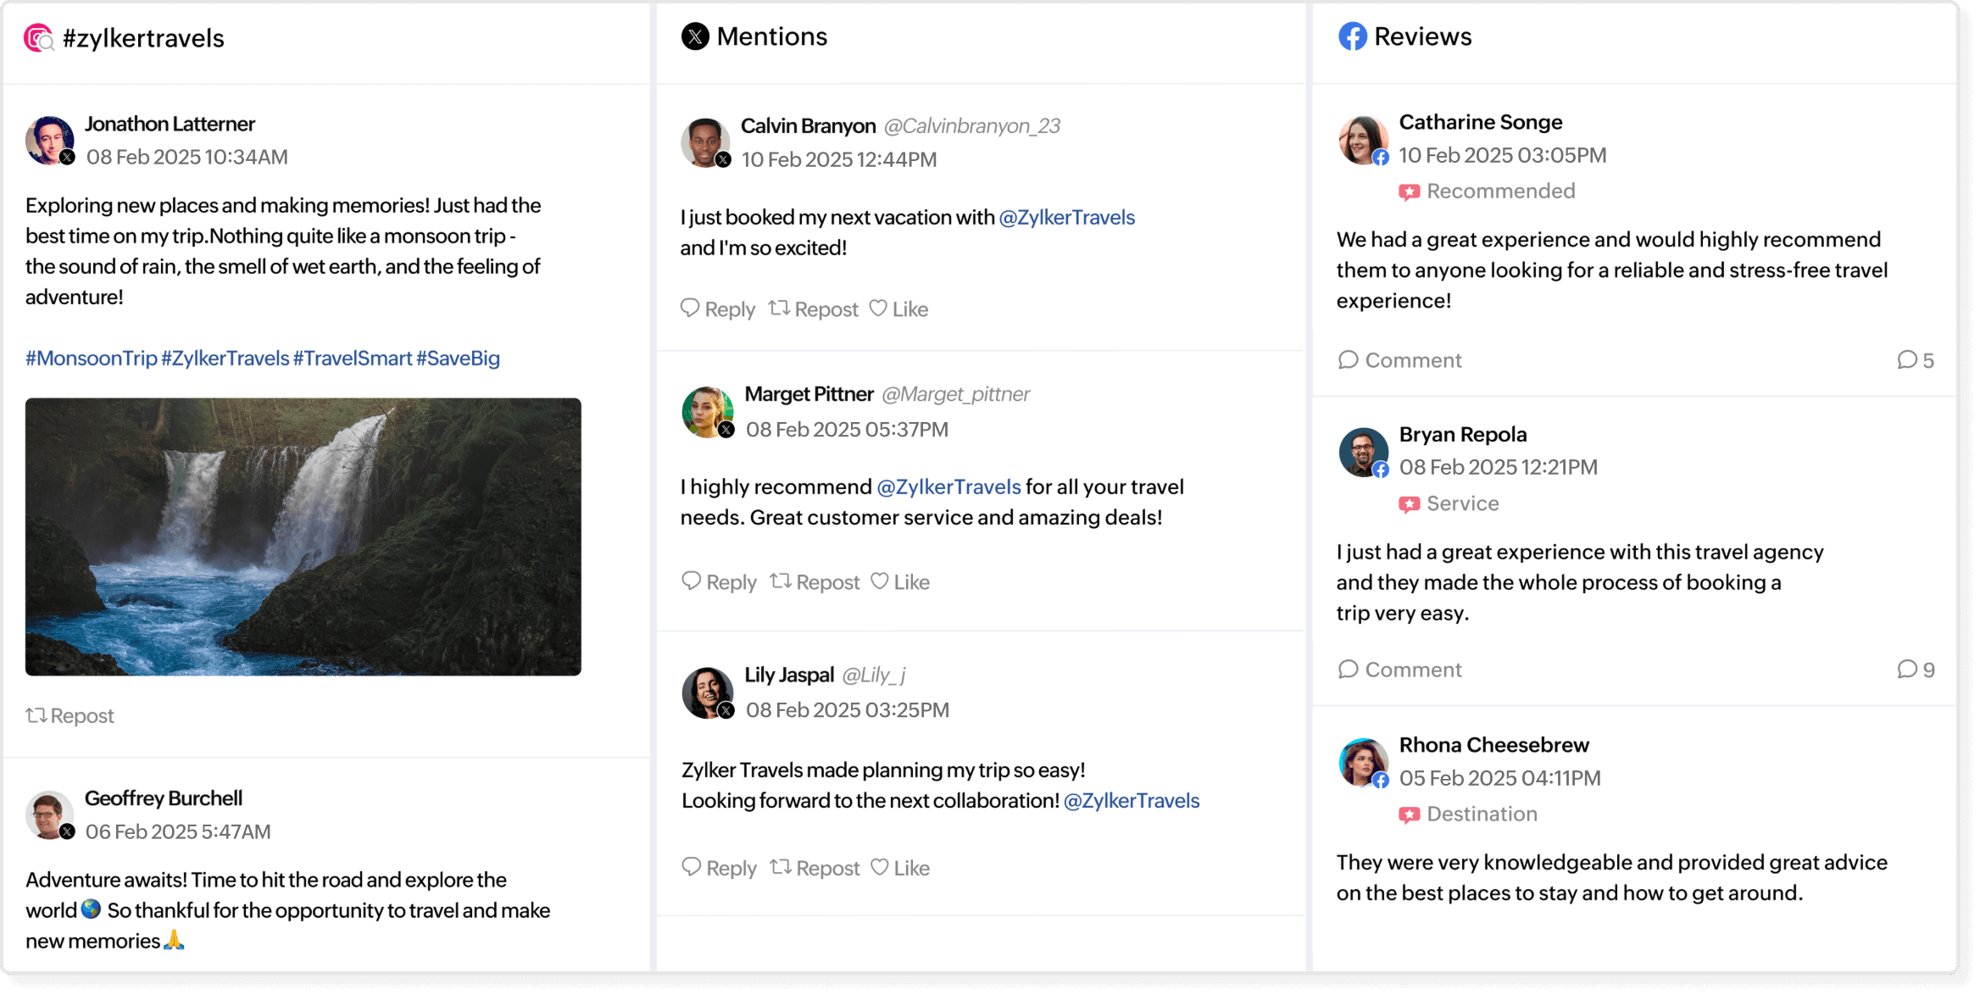
Task: Click the Facebook logo in the Reviews header
Action: pos(1353,36)
